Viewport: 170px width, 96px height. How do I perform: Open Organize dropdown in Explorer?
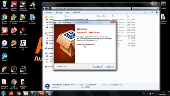[x=48, y=13]
